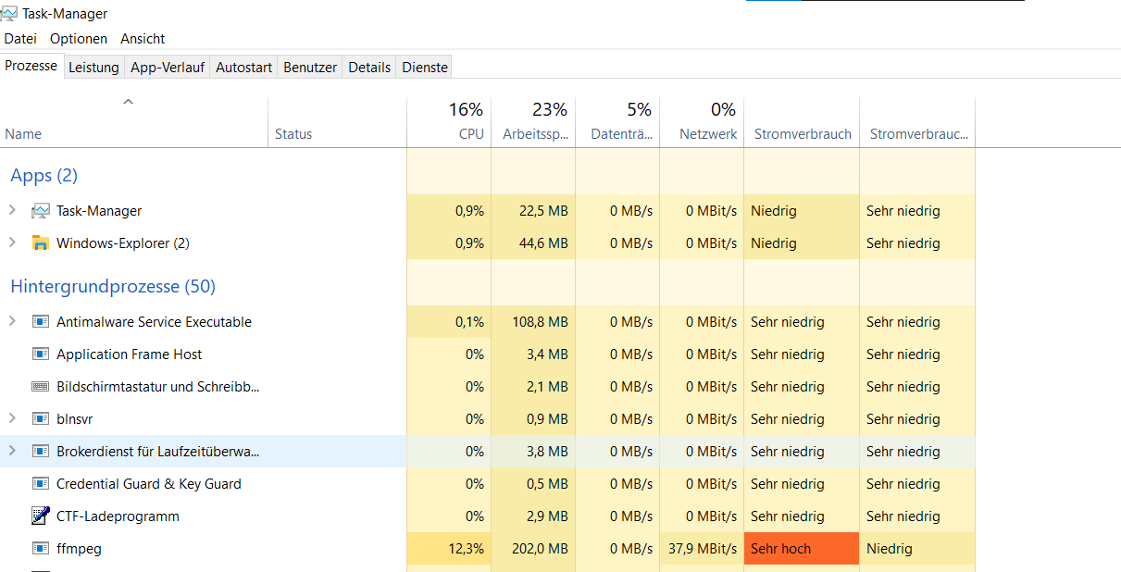1121x572 pixels.
Task: Open the Optionen menu
Action: (x=79, y=38)
